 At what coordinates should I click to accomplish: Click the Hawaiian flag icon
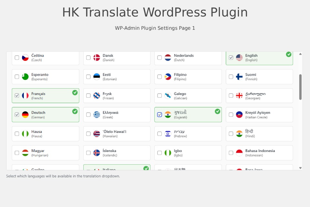tap(97, 134)
